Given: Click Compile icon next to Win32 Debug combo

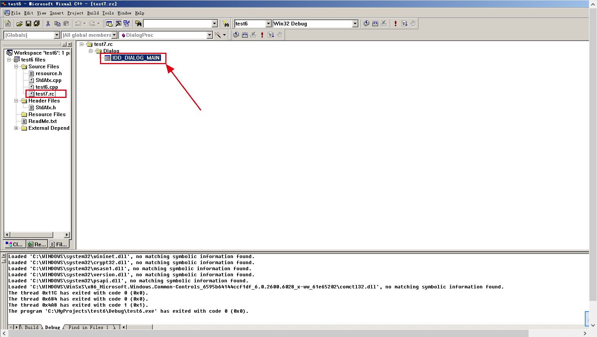Looking at the screenshot, I should pyautogui.click(x=366, y=24).
